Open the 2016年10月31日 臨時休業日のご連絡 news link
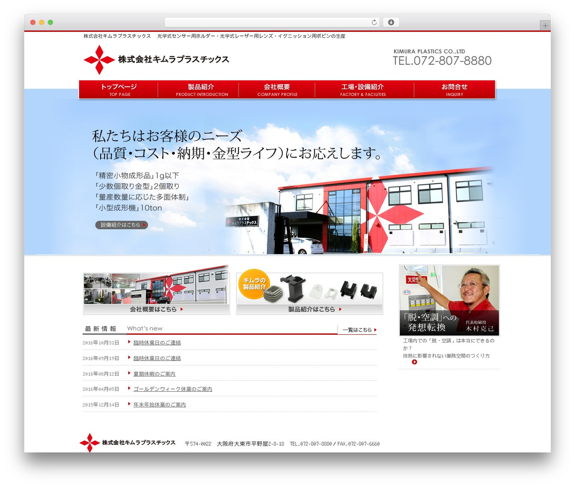 point(157,343)
